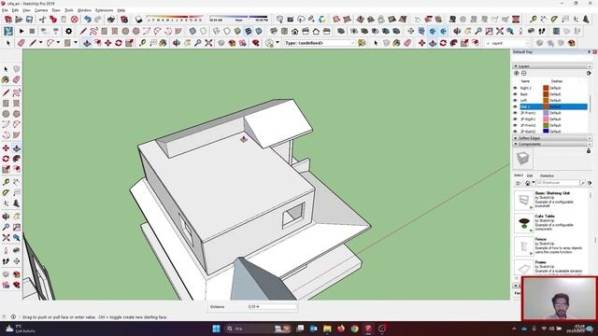
Task: Open the Camera menu
Action: pos(41,10)
